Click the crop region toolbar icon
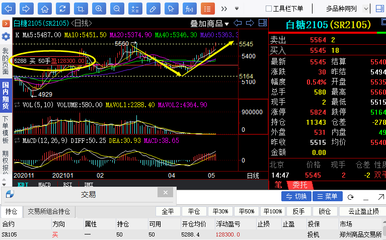Viewport: 386px width, 240px height. [81, 9]
